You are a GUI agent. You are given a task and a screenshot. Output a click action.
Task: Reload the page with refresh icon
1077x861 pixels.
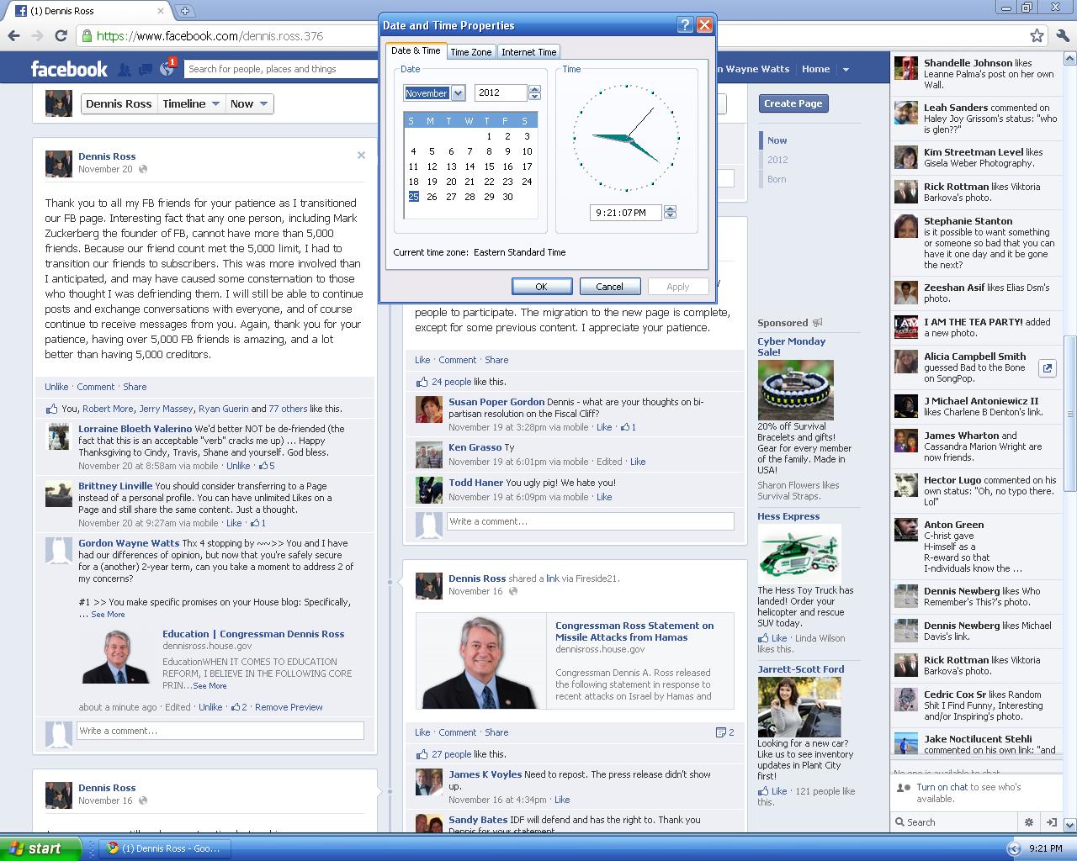61,35
